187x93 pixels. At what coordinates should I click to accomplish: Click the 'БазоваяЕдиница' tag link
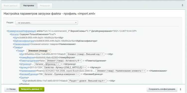pos(29,74)
